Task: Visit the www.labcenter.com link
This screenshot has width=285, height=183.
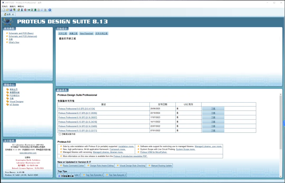Action: coord(28,153)
